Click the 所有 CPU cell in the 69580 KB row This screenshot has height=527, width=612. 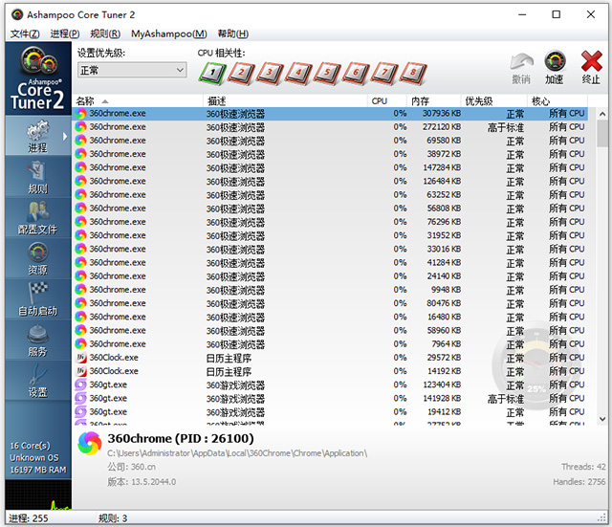[x=567, y=141]
